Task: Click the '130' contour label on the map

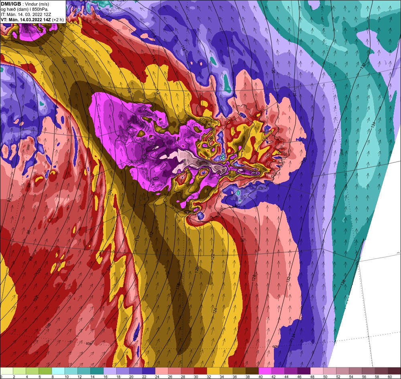Action: (x=304, y=161)
